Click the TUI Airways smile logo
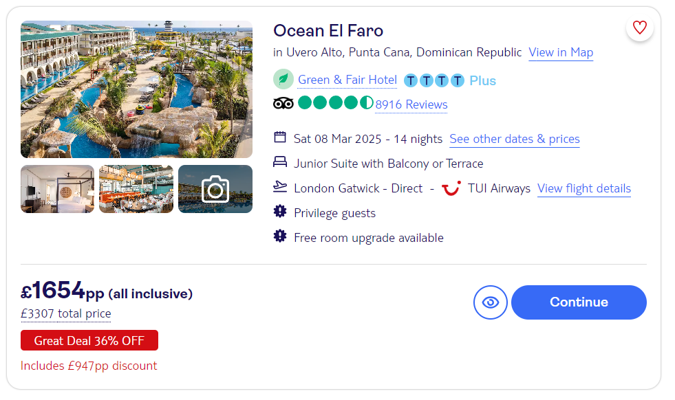This screenshot has width=675, height=400. (x=451, y=188)
